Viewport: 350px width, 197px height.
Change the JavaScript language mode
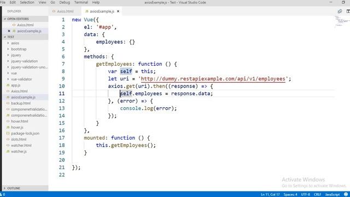(x=332, y=195)
